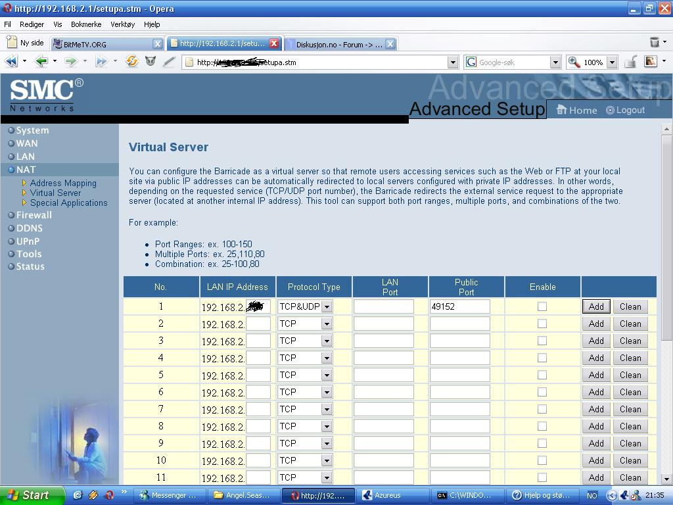Click the Wand icon in the toolbar
673x505 pixels.
point(151,61)
